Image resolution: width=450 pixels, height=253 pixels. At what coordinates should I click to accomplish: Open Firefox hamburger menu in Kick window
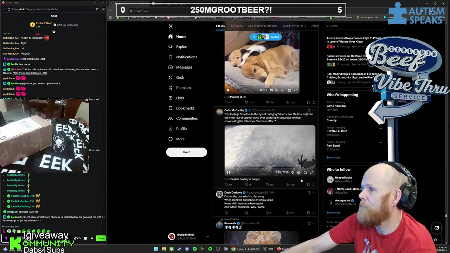[103, 9]
